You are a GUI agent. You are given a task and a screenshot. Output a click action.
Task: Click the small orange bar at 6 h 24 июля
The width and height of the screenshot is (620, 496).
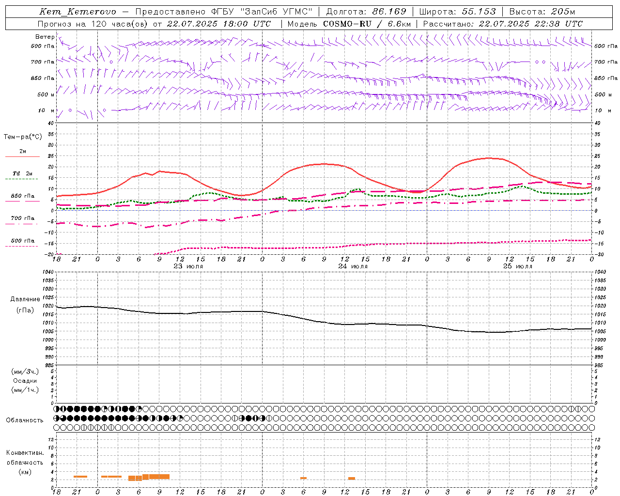(303, 478)
